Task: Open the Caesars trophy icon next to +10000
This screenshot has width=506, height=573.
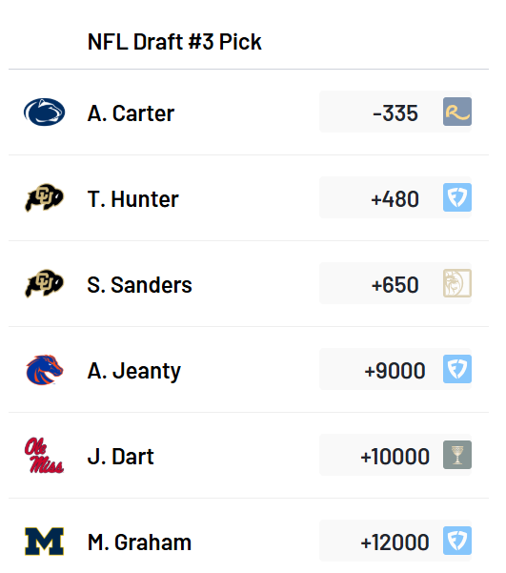Action: 457,455
